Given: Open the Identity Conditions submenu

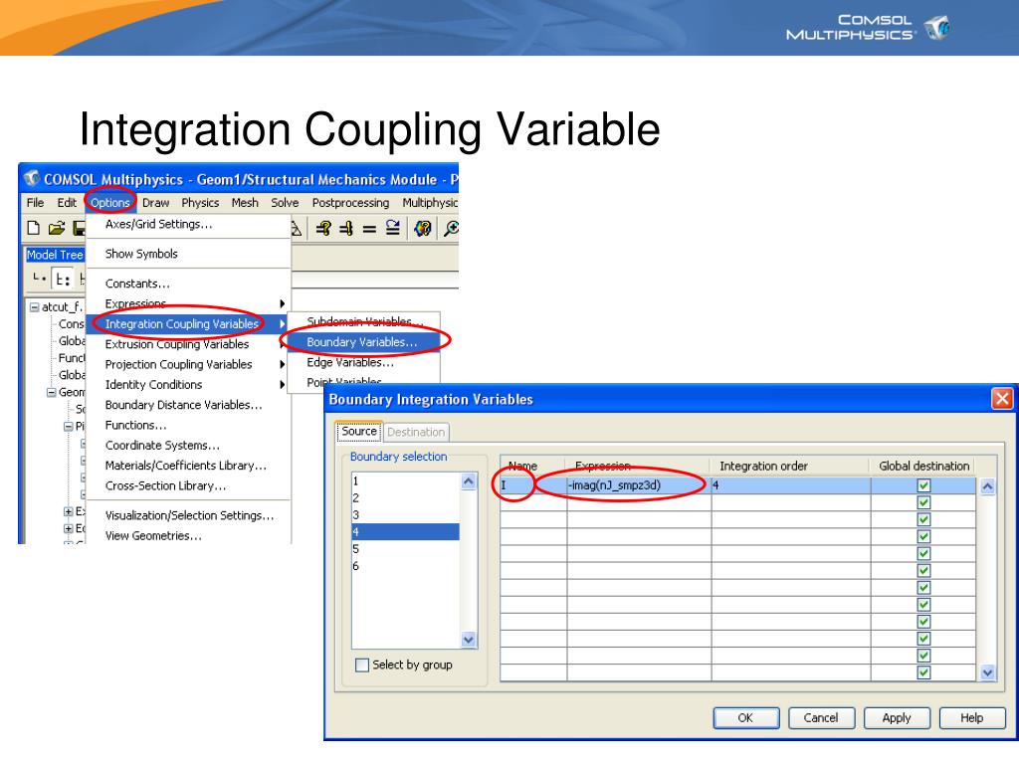Looking at the screenshot, I should [x=188, y=385].
